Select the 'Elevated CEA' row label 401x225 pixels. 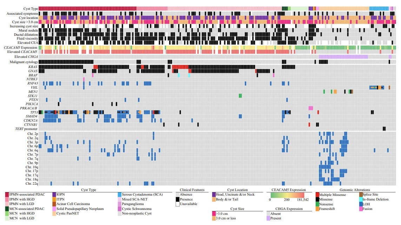[x=28, y=43]
